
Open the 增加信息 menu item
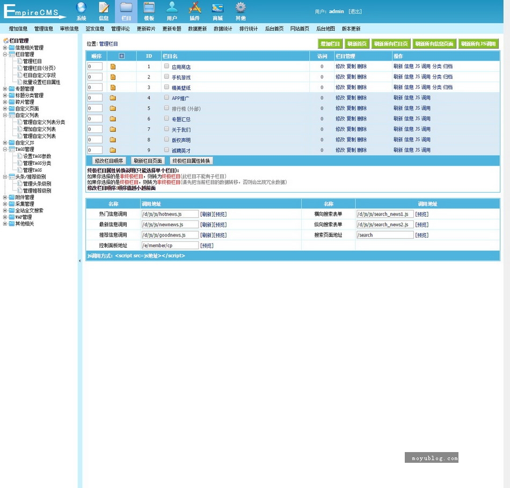click(18, 28)
